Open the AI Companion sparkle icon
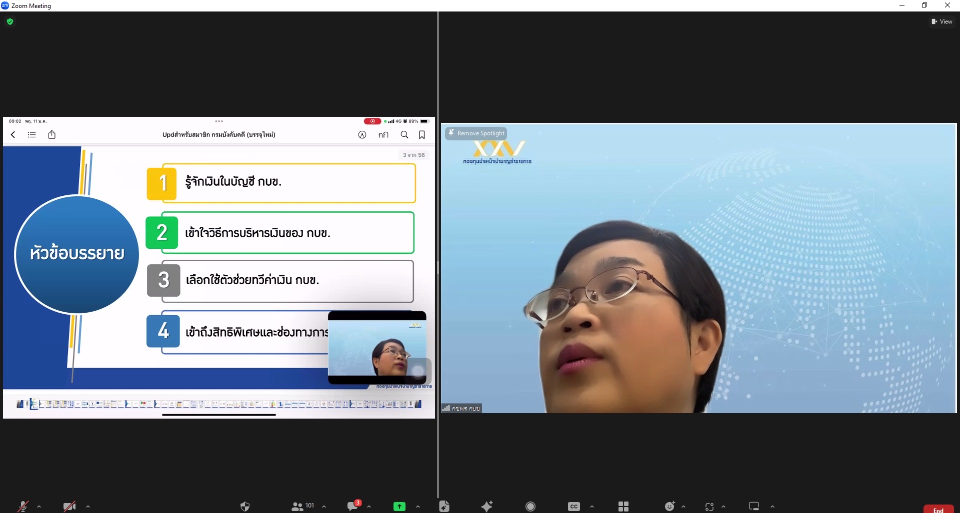 click(x=487, y=506)
